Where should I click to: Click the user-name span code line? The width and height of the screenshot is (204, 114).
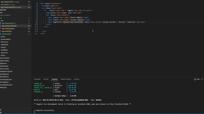pyautogui.click(x=68, y=17)
